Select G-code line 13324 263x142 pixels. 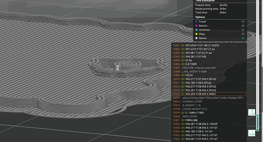pyautogui.click(x=209, y=131)
